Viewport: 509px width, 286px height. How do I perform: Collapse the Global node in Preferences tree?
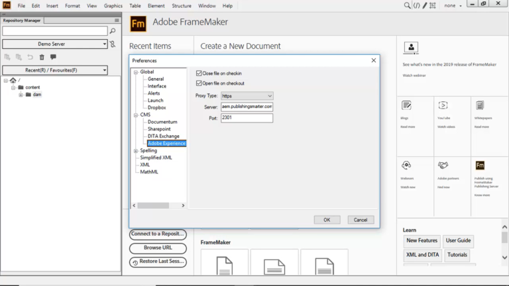point(136,72)
